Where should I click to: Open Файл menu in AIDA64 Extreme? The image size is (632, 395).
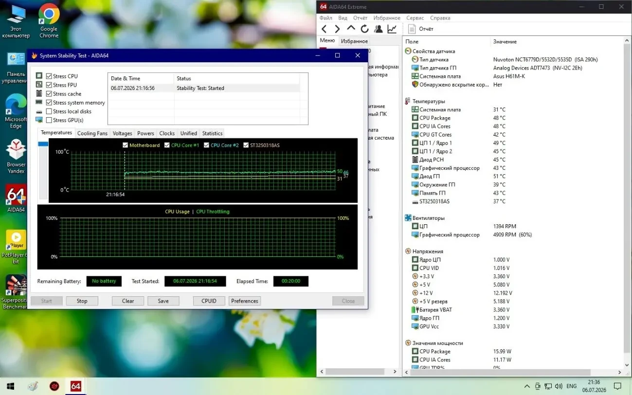(326, 18)
